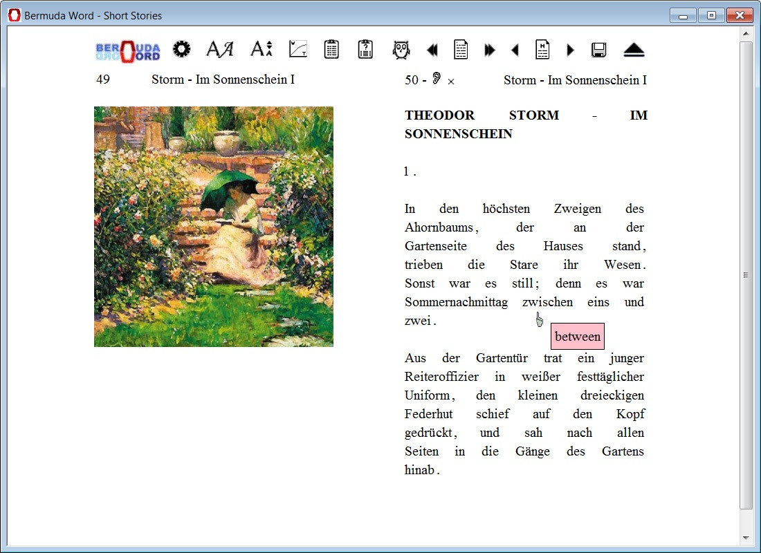Click the word 'dreieckigen'
This screenshot has height=553, width=761.
coord(612,395)
